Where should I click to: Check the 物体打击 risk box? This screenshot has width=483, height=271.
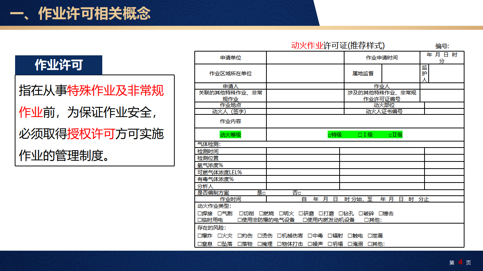click(x=279, y=244)
